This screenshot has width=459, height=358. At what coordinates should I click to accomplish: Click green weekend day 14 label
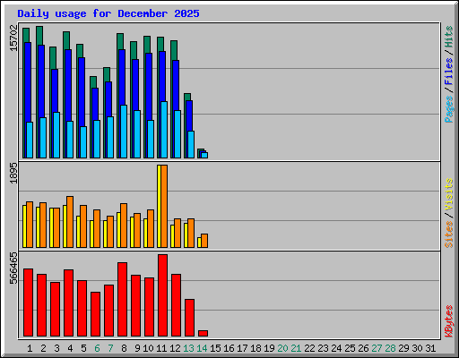point(202,348)
